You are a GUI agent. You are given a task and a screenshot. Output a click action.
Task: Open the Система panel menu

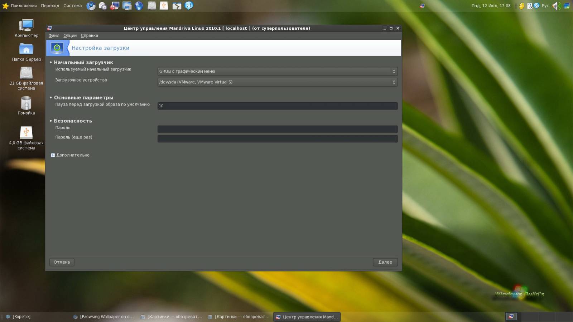pos(73,6)
